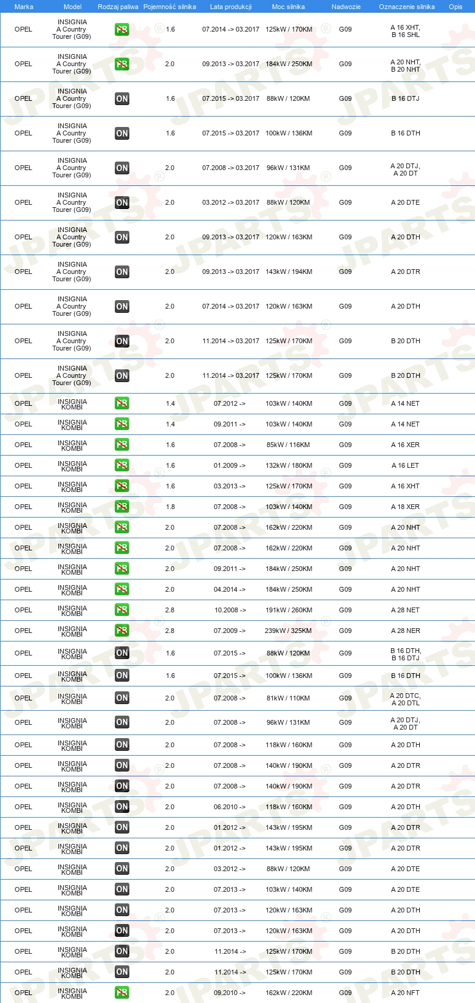The height and width of the screenshot is (1003, 475).
Task: Click the PB icon in the A 20 NFT row
Action: pyautogui.click(x=122, y=993)
